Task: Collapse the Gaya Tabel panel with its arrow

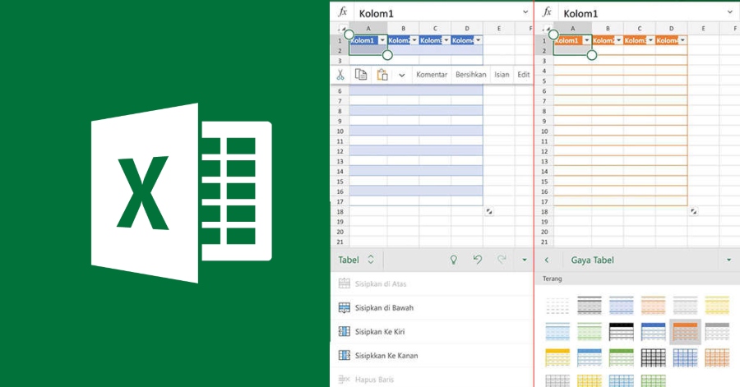Action: 728,260
